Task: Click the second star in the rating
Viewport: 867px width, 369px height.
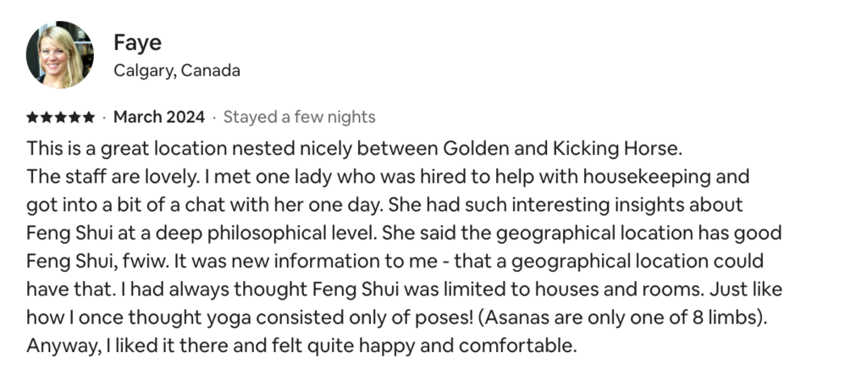Action: point(46,117)
